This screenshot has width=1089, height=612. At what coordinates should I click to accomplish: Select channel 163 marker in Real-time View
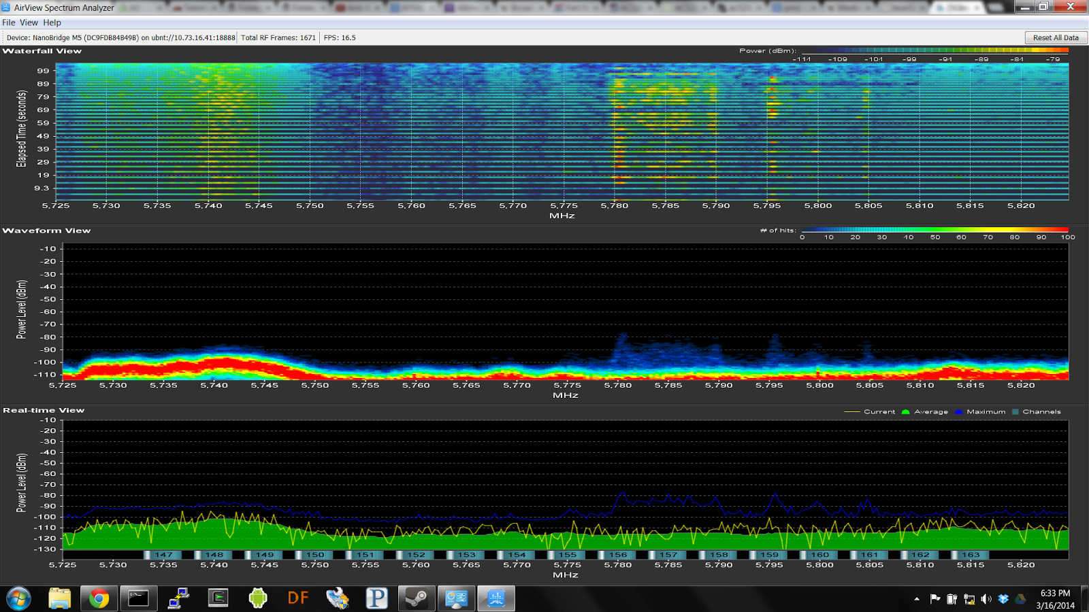point(971,555)
